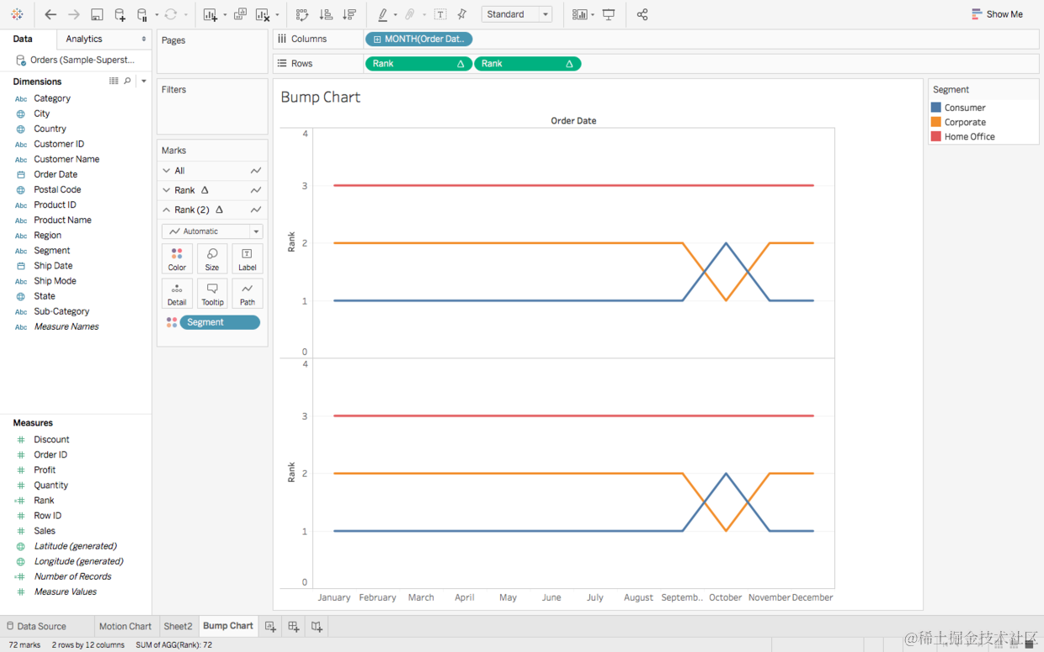Click the Detail card in Marks
This screenshot has width=1044, height=652.
177,294
